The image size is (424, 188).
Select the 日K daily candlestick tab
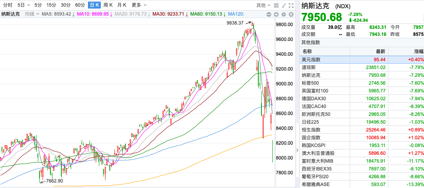[x=94, y=5]
